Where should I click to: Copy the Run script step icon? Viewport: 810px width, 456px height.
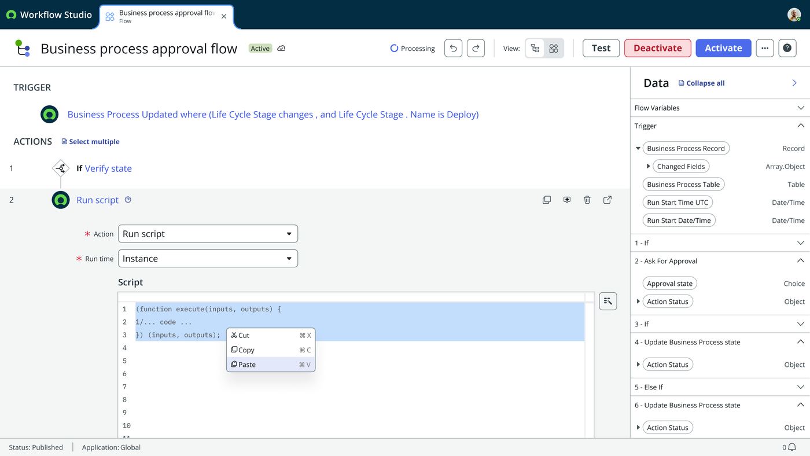[547, 200]
